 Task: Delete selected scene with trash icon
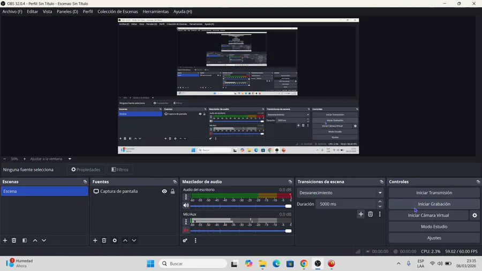click(x=14, y=240)
